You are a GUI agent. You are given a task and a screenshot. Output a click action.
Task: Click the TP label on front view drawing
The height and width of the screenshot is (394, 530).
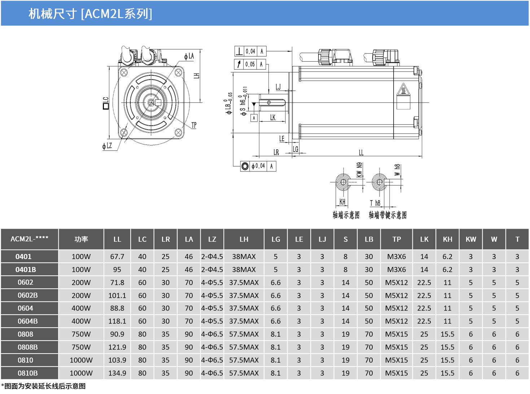(x=194, y=125)
